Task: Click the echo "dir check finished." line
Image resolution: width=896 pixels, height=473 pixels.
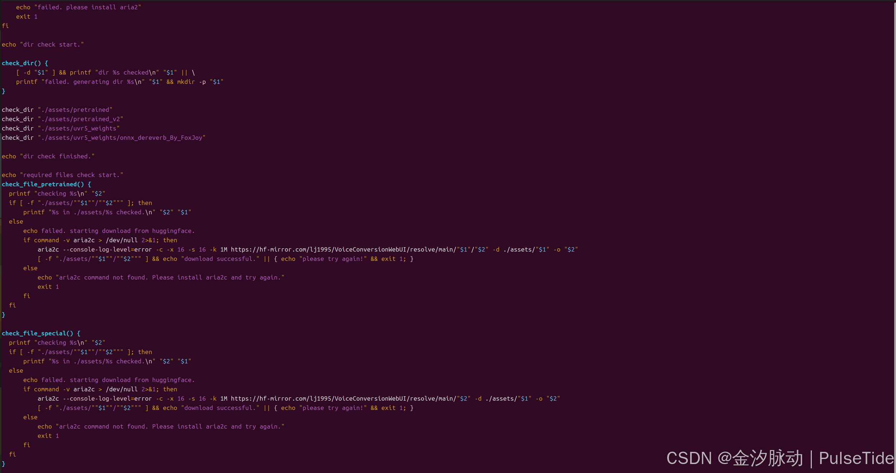Action: click(48, 156)
